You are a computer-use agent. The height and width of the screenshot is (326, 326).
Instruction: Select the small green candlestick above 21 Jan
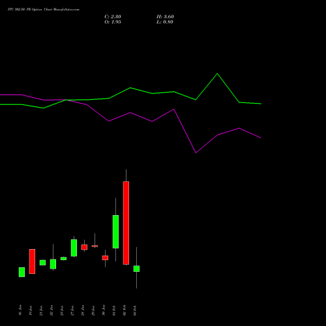[42, 263]
